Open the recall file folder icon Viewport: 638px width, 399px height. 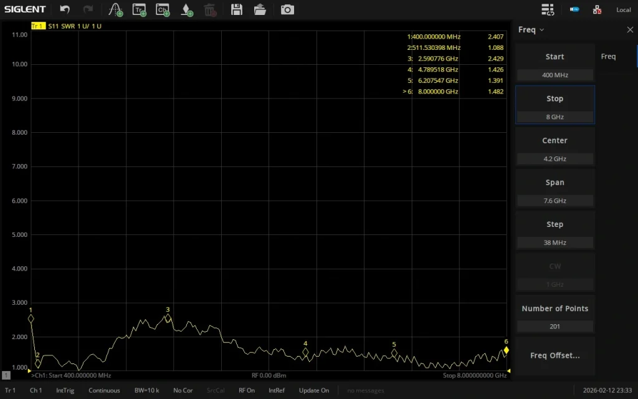[260, 9]
